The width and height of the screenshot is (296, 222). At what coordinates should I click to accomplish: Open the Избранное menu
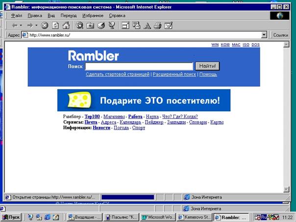(x=92, y=16)
